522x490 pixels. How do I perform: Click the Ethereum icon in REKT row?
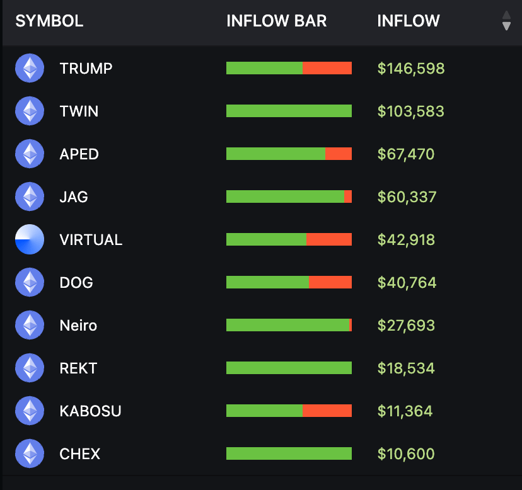point(30,368)
